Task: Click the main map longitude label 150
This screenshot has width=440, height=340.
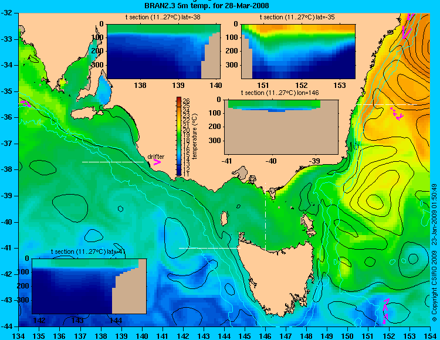Action: [x=348, y=335]
